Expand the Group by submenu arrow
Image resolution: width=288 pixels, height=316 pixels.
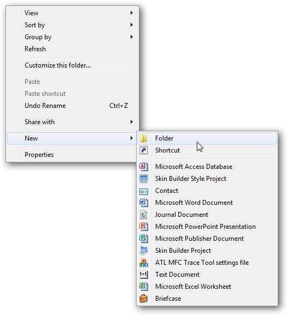click(132, 37)
